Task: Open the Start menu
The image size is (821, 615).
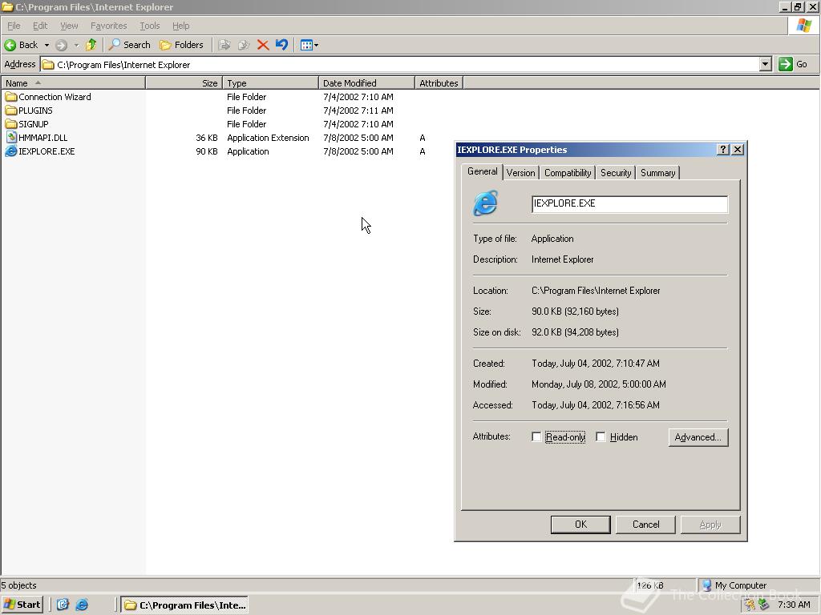Action: pyautogui.click(x=22, y=605)
